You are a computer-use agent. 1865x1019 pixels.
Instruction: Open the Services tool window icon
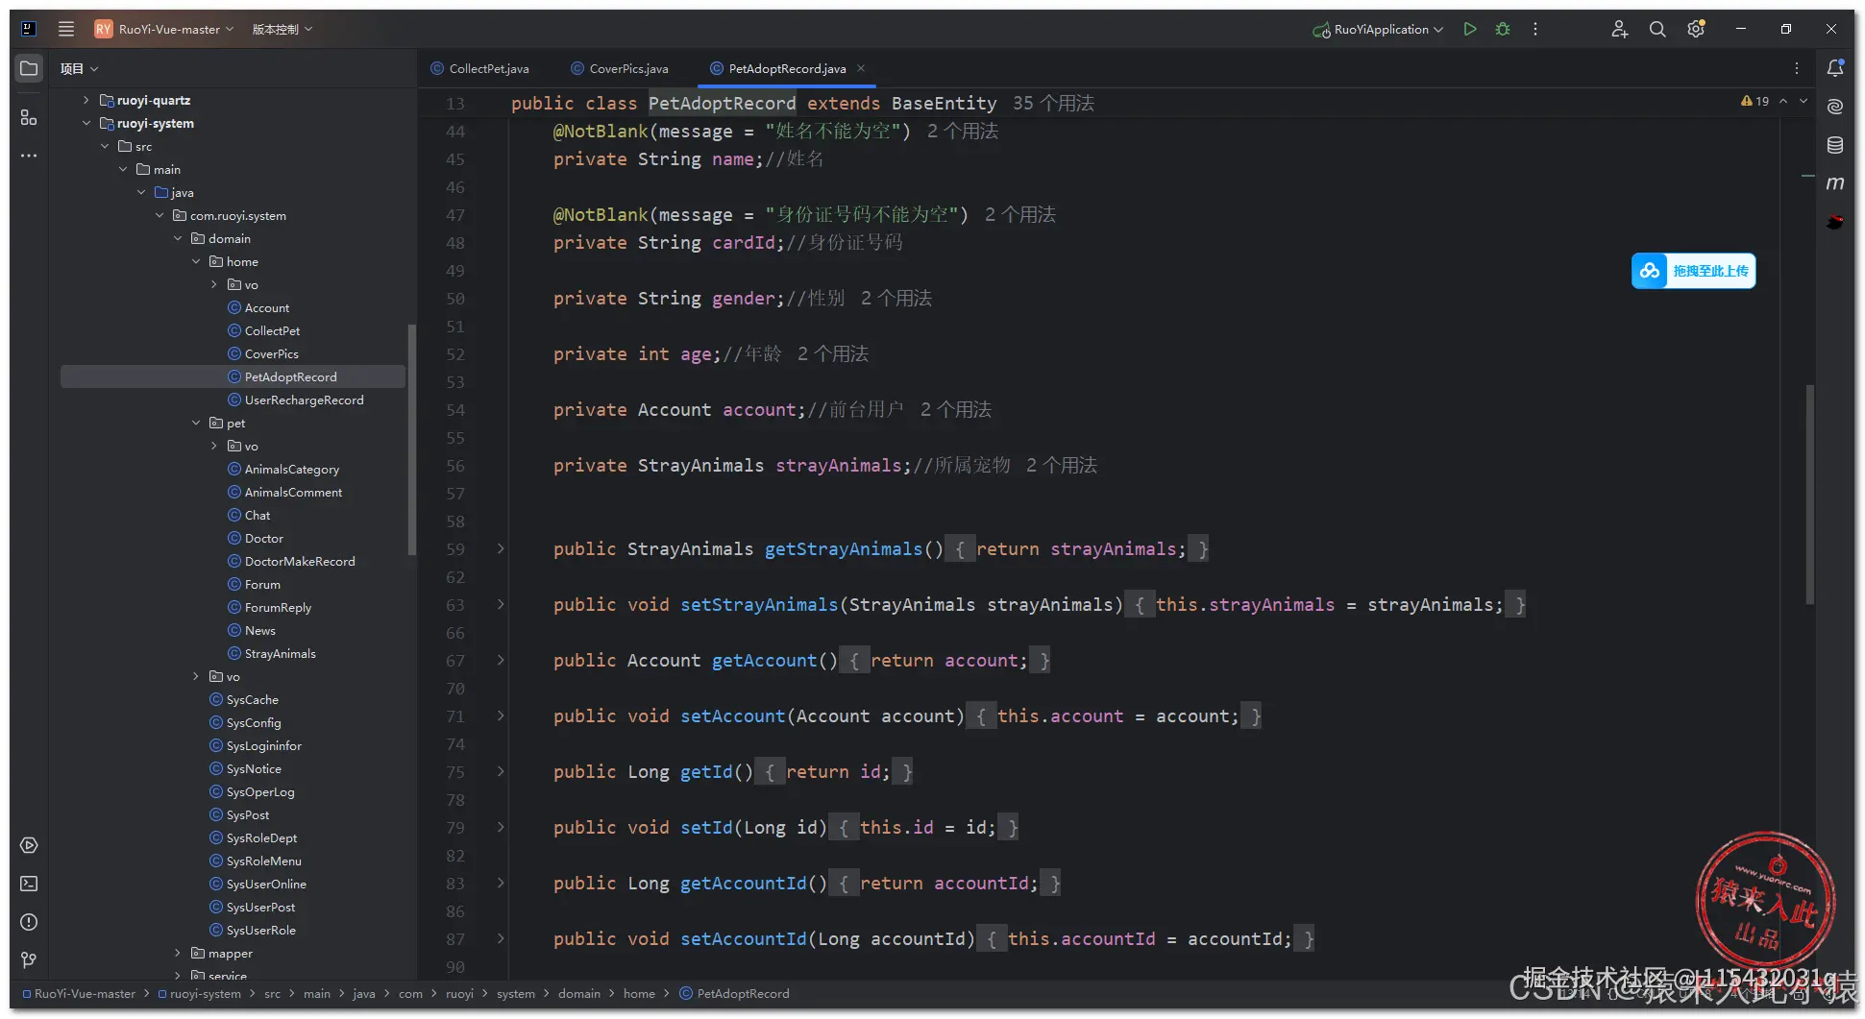click(x=29, y=845)
